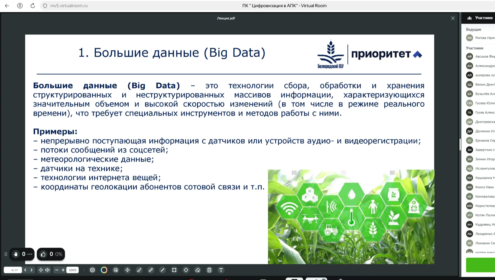Image resolution: width=495 pixels, height=280 pixels.
Task: Open the three-dots menu beside raised hands
Action: click(30, 254)
